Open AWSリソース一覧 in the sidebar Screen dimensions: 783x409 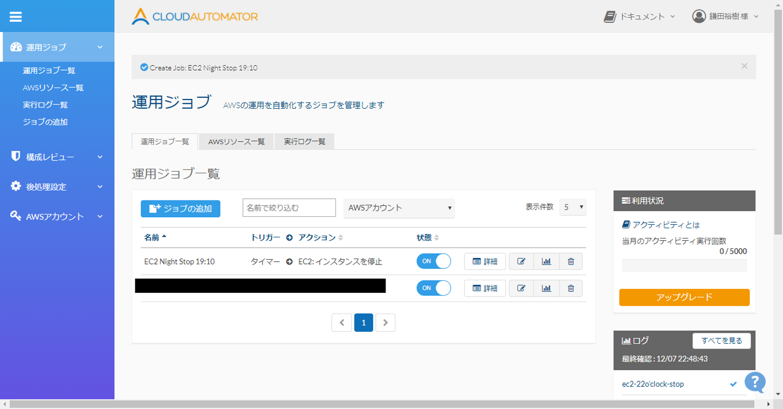53,87
